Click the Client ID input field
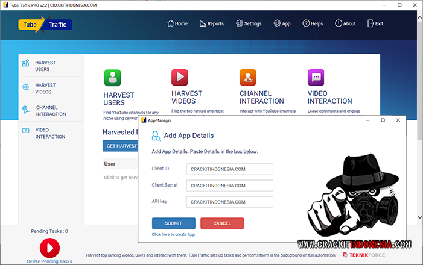The width and height of the screenshot is (423, 265). (x=229, y=169)
